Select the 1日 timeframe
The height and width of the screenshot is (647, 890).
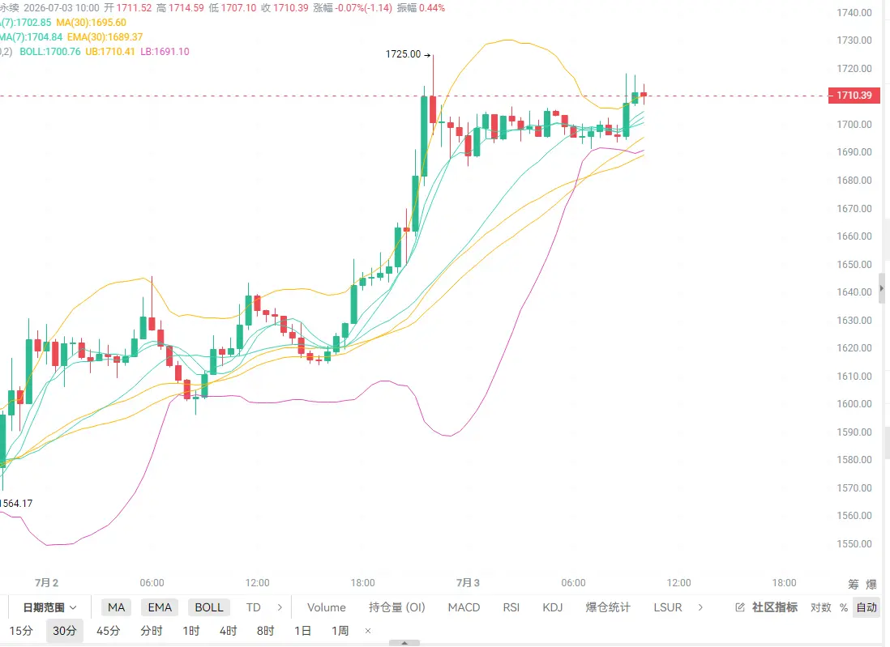tap(302, 631)
